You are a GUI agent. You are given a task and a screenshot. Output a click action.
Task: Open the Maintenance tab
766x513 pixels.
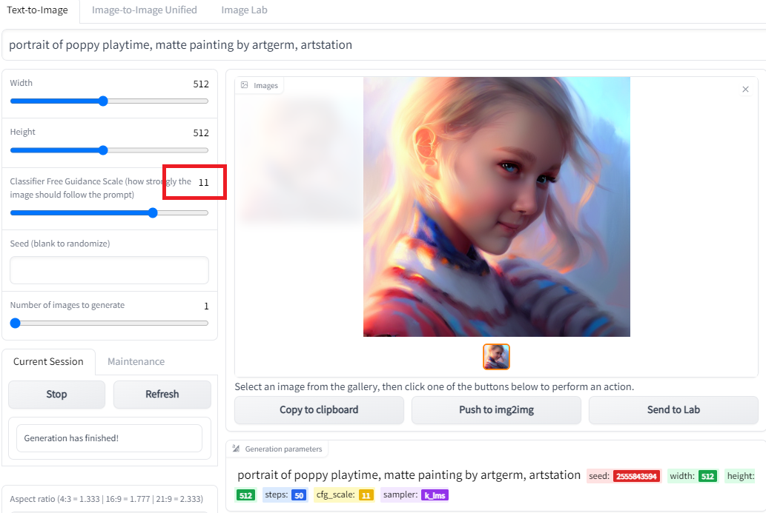(x=136, y=362)
